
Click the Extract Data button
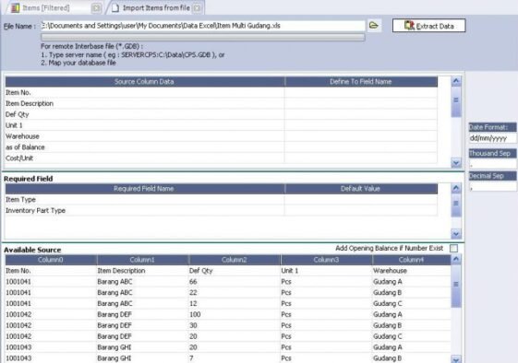pyautogui.click(x=428, y=26)
